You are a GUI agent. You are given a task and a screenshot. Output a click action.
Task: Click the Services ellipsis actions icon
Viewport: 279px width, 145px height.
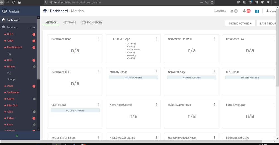pyautogui.click(x=29, y=28)
